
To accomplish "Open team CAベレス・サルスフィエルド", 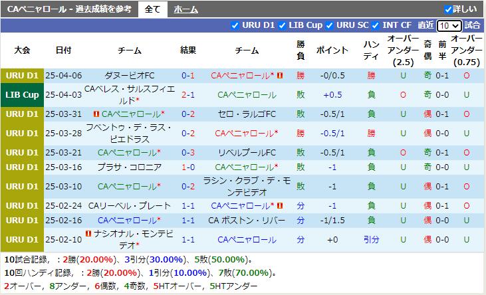I will pyautogui.click(x=130, y=95).
